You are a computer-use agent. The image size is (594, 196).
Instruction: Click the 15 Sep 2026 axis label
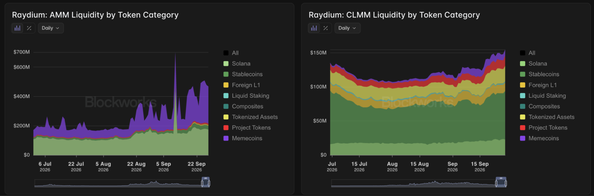point(480,167)
